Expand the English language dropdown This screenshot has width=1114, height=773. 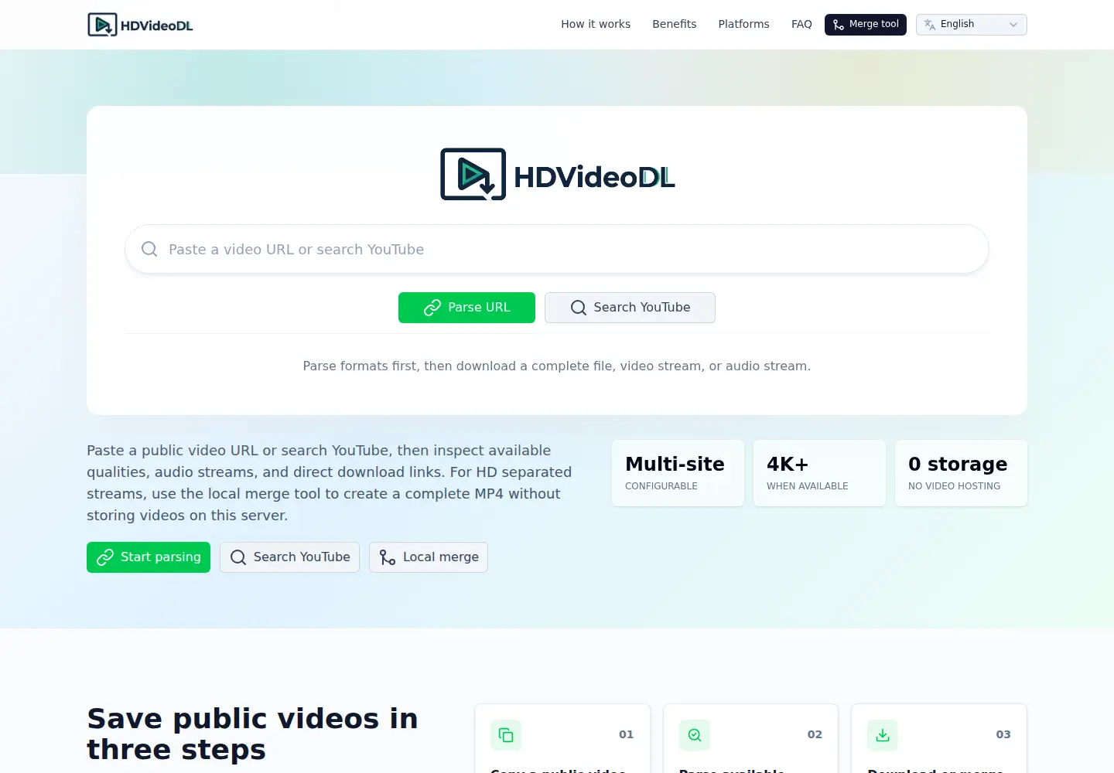click(971, 25)
